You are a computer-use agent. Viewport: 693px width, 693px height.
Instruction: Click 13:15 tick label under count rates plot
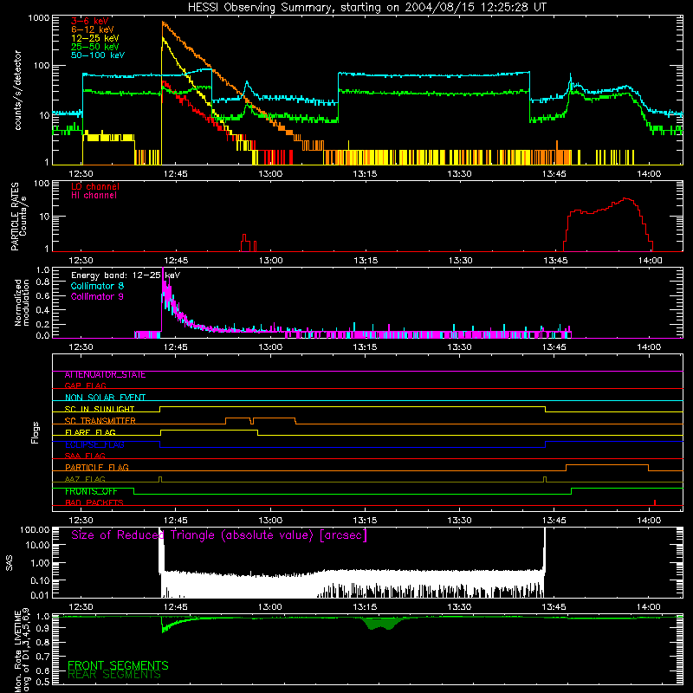click(x=365, y=174)
